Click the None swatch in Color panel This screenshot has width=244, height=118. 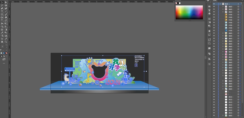point(176,3)
